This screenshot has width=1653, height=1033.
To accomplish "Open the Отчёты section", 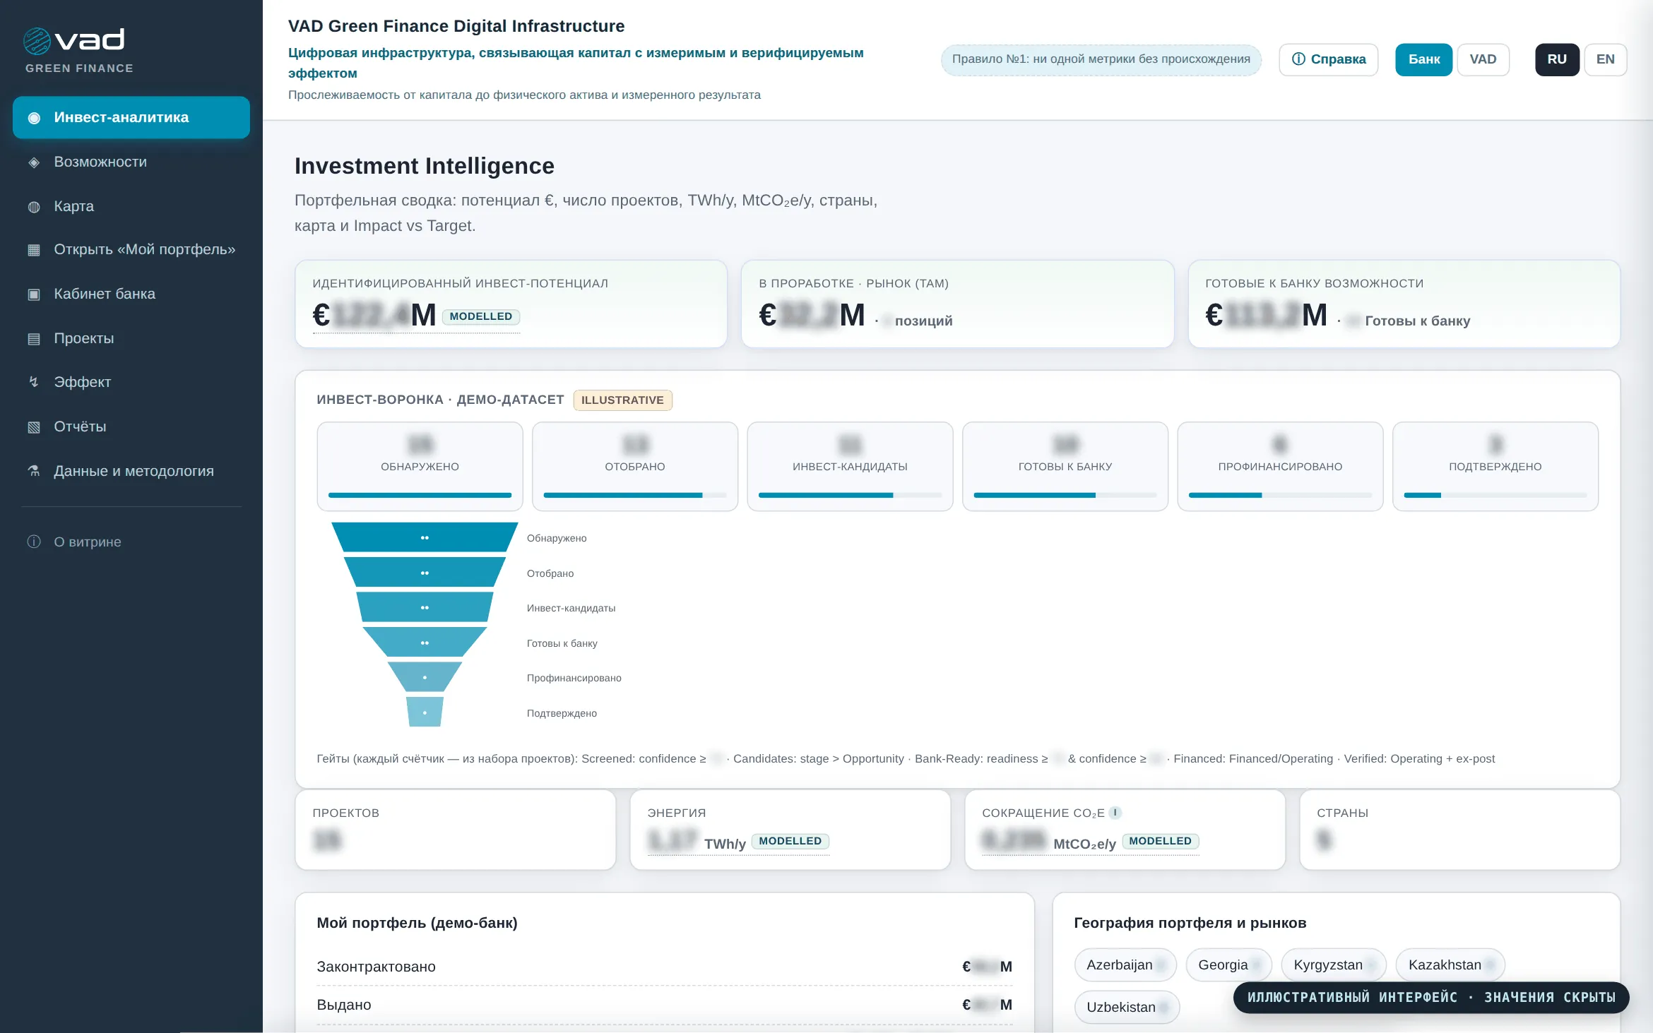I will [x=131, y=426].
